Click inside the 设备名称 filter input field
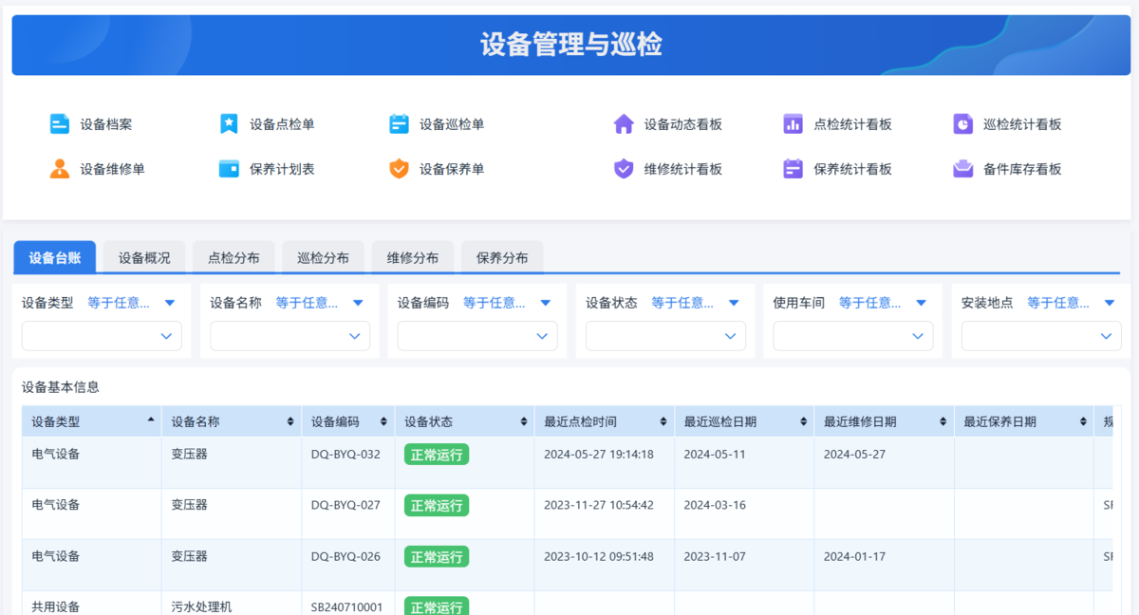The image size is (1139, 615). [289, 336]
